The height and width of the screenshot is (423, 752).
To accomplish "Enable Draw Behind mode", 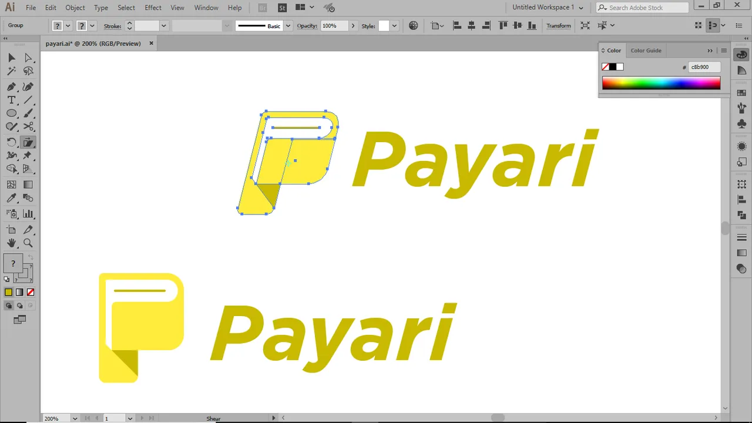I will (19, 305).
